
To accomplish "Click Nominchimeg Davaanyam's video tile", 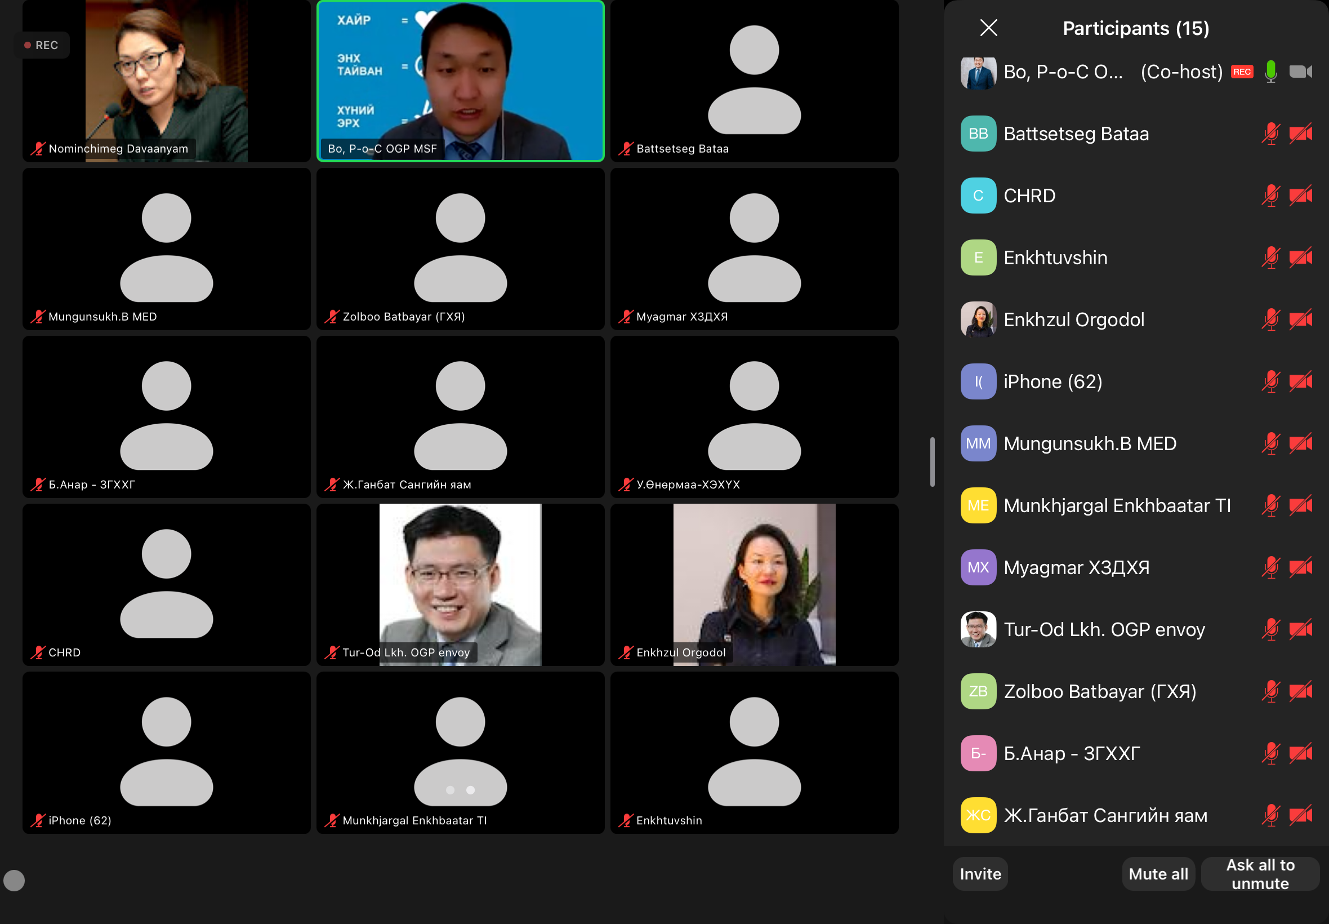I will 167,81.
